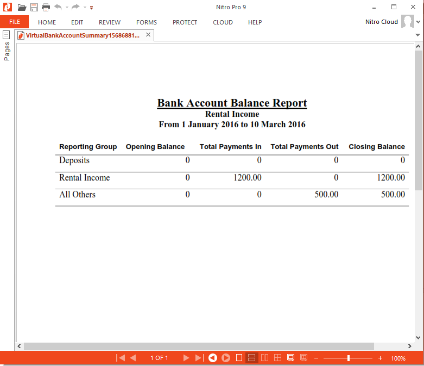Click the Bank Account Balance Report title
This screenshot has width=424, height=366.
tap(232, 103)
